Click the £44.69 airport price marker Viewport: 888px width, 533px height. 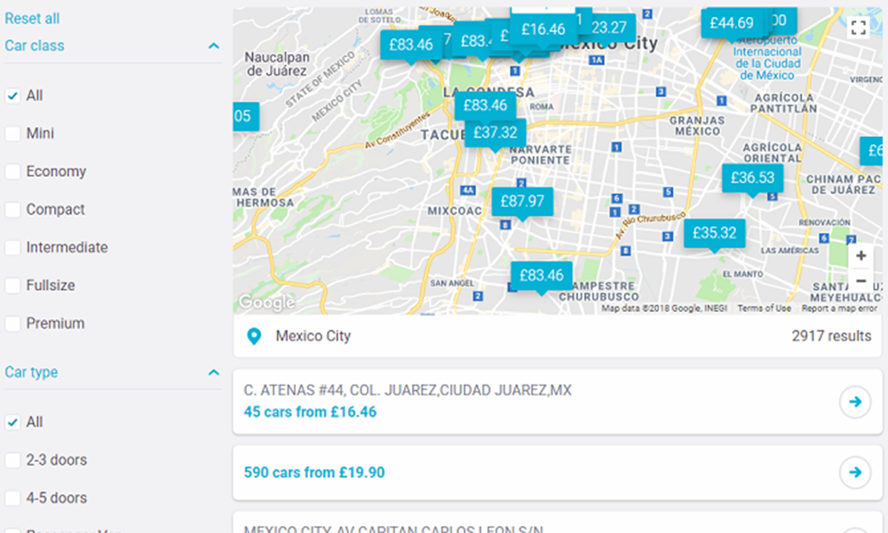732,23
